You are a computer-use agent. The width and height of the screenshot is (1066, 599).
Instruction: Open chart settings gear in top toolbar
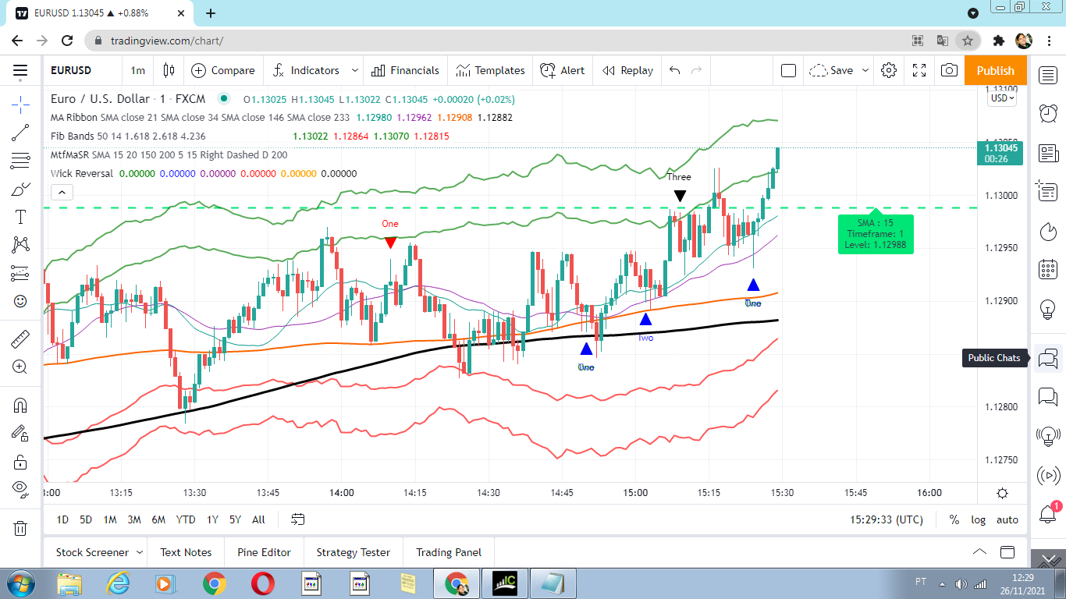click(x=889, y=70)
